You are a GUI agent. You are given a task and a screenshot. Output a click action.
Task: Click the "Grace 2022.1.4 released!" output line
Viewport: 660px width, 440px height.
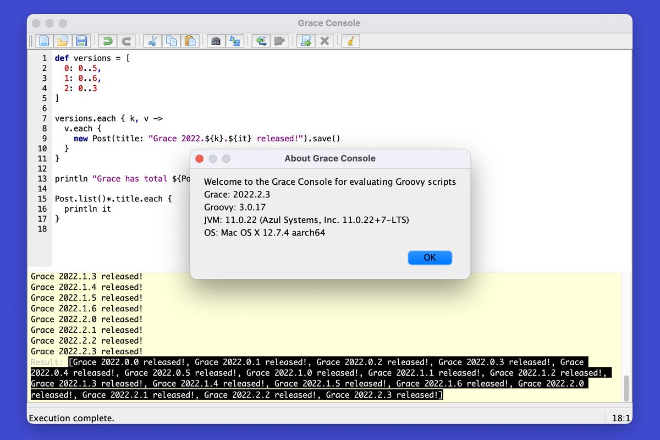(x=87, y=287)
